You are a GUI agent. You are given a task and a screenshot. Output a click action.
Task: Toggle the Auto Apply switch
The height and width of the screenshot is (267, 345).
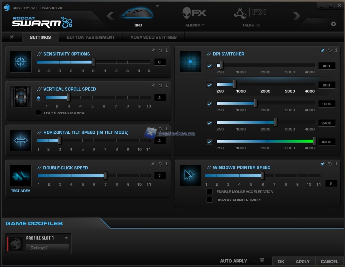[259, 261]
